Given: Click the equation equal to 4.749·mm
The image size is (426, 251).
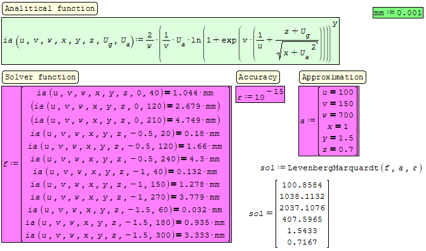Looking at the screenshot, I should 125,120.
